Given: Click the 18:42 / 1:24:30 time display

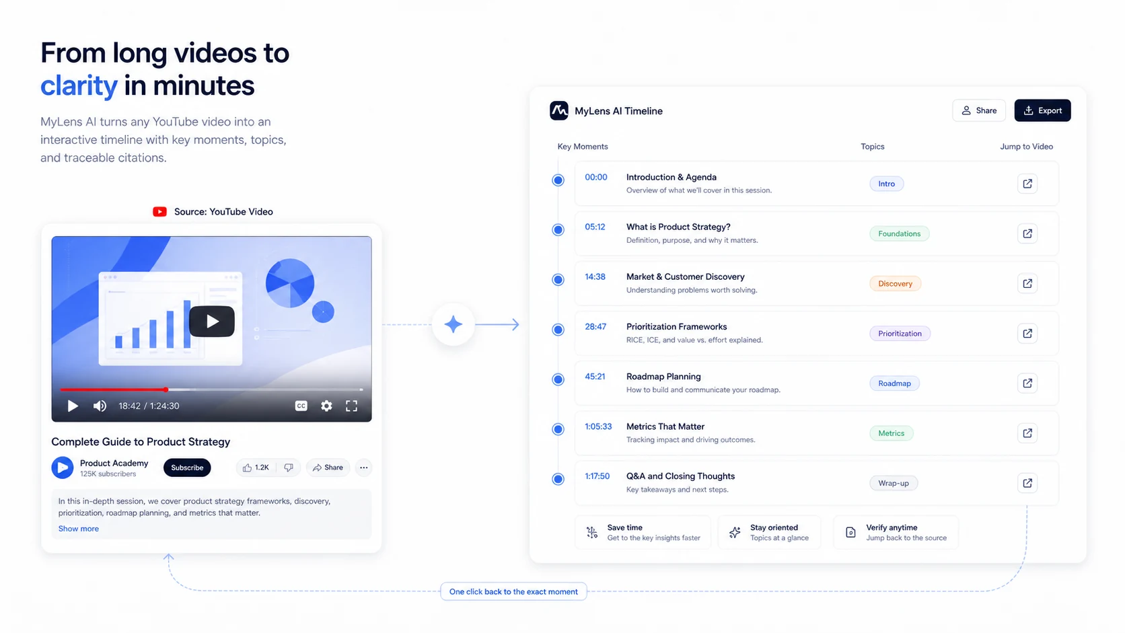Looking at the screenshot, I should point(149,406).
